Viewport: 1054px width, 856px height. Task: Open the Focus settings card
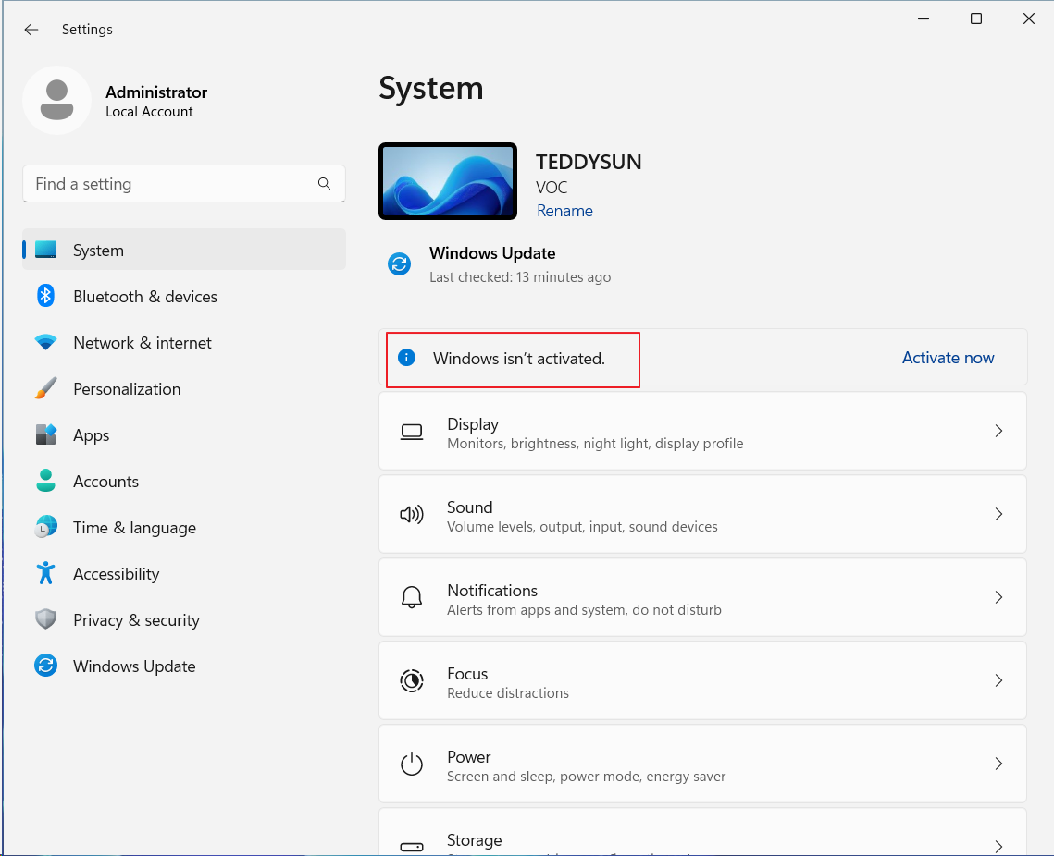pos(702,680)
